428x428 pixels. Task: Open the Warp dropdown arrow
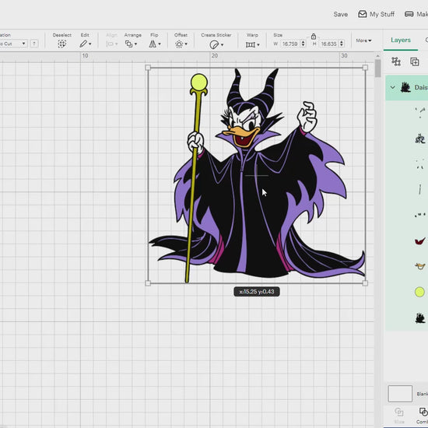(x=258, y=44)
